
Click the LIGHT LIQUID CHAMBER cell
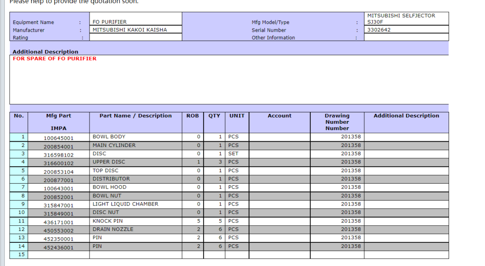(x=135, y=204)
